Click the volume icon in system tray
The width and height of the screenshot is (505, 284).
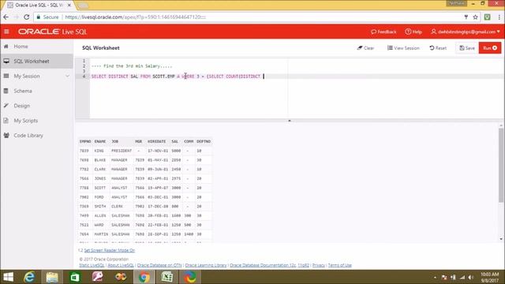coord(471,277)
